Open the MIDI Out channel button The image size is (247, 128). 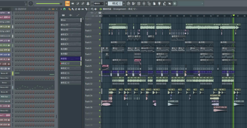point(5,97)
